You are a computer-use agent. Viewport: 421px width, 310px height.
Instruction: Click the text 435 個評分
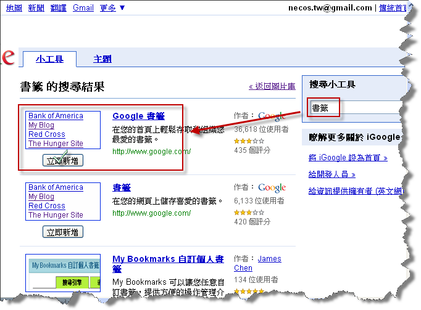pos(252,150)
